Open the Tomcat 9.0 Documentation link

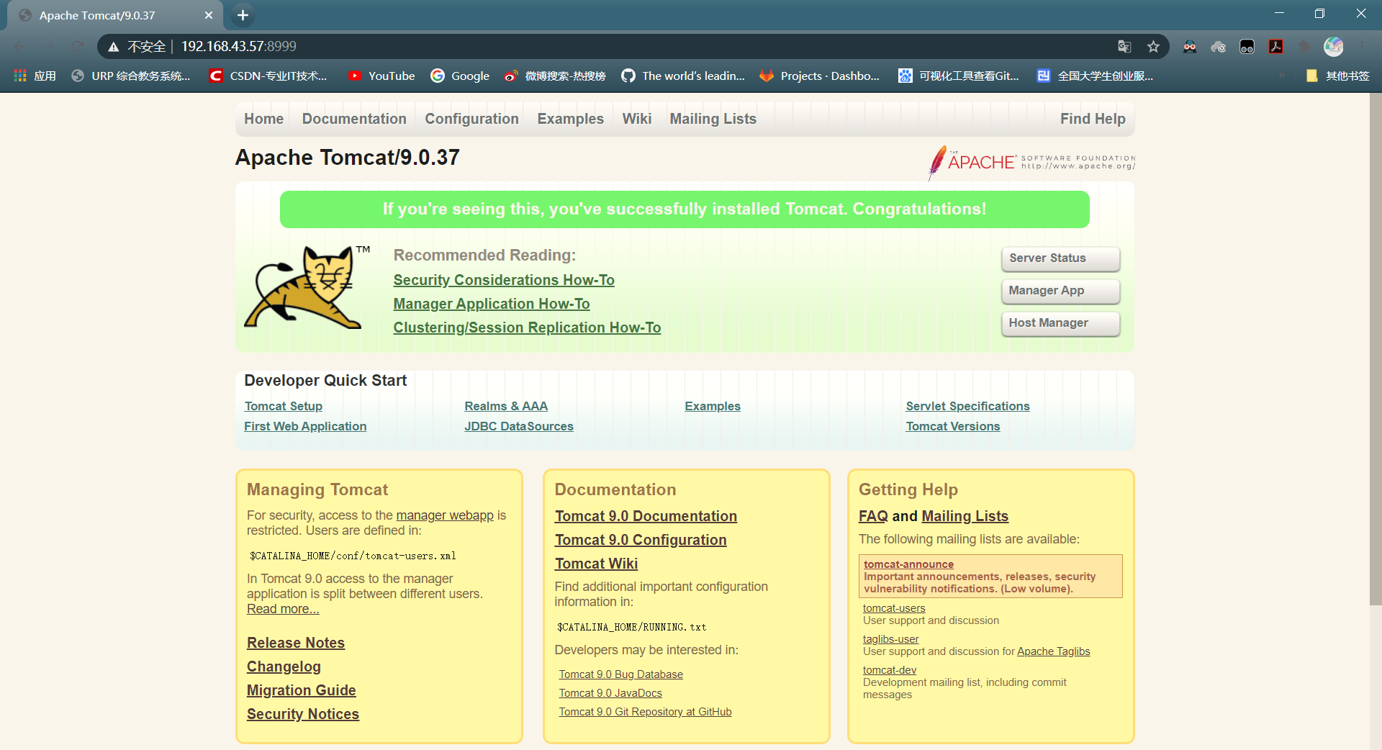(646, 516)
